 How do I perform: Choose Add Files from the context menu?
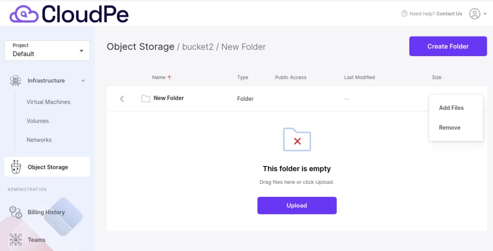point(451,108)
